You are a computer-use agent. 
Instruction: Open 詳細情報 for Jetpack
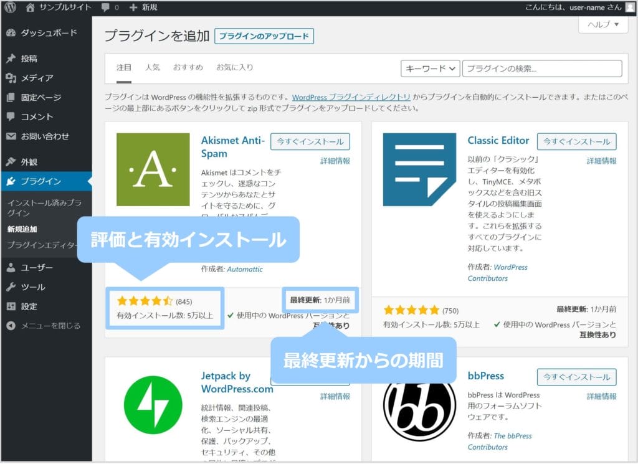click(335, 397)
